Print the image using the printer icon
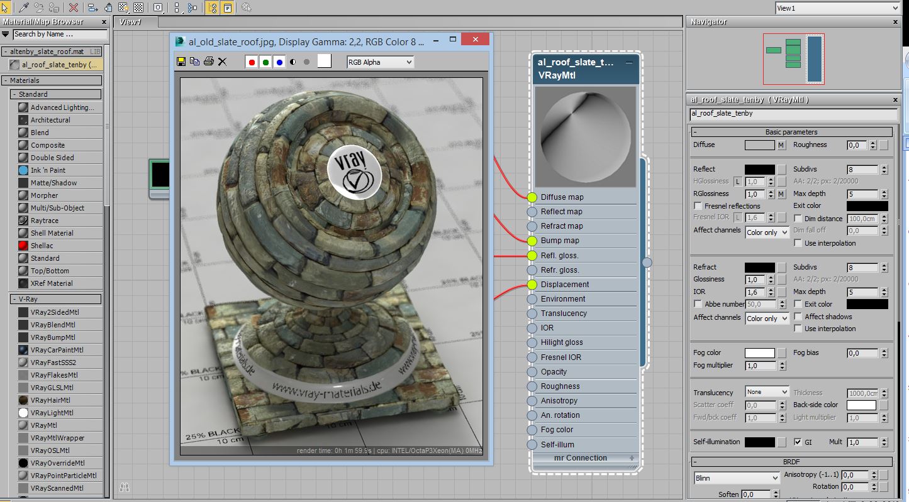This screenshot has width=909, height=502. (208, 62)
